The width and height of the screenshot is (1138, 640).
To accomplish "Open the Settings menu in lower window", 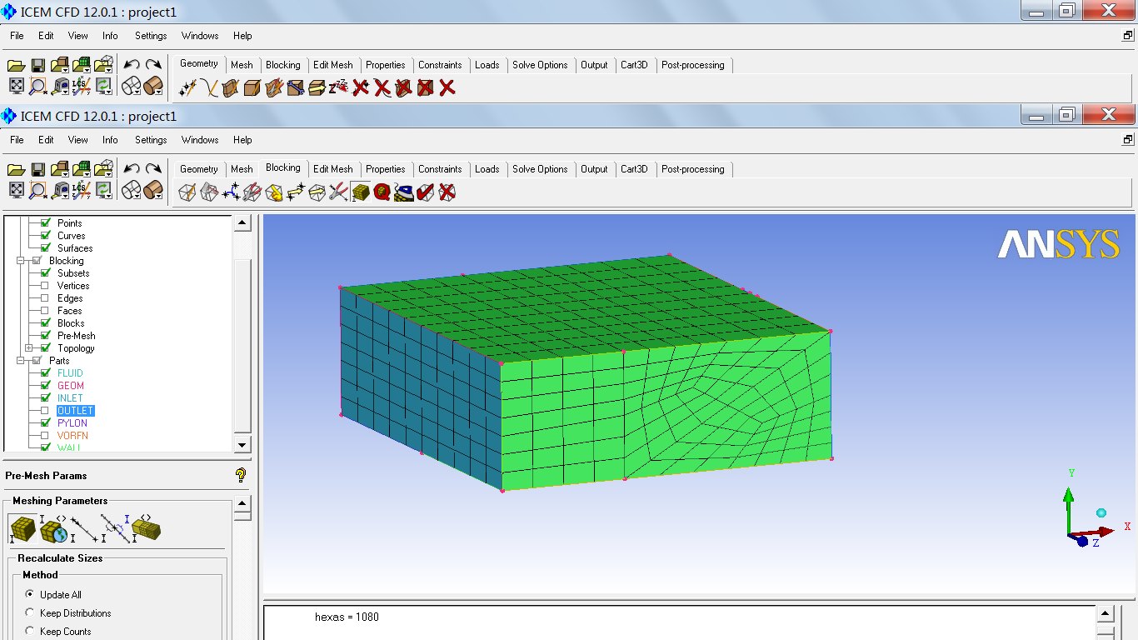I will (x=151, y=140).
